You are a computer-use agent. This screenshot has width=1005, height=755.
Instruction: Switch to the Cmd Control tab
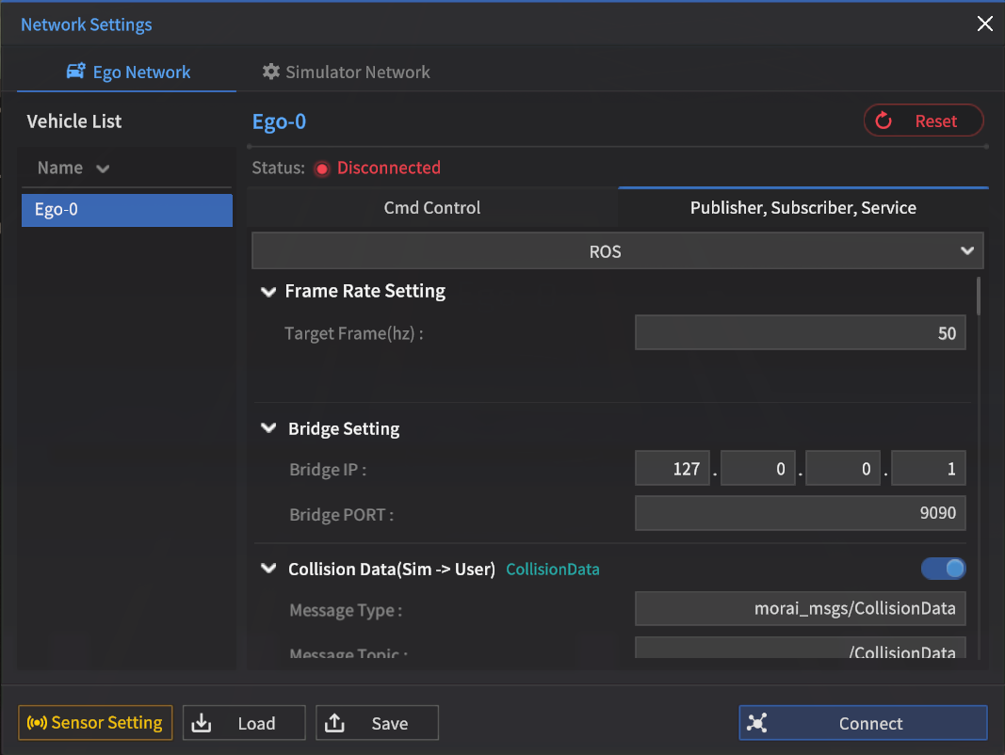click(432, 207)
